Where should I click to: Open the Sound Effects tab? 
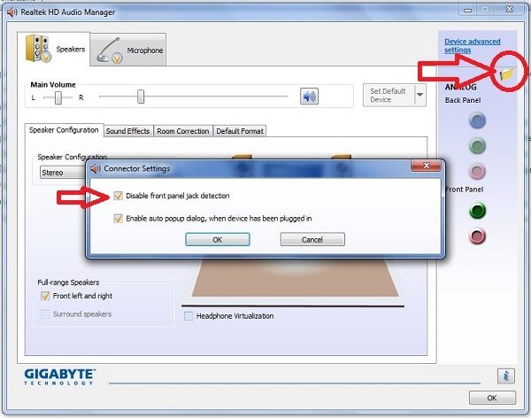coord(127,131)
